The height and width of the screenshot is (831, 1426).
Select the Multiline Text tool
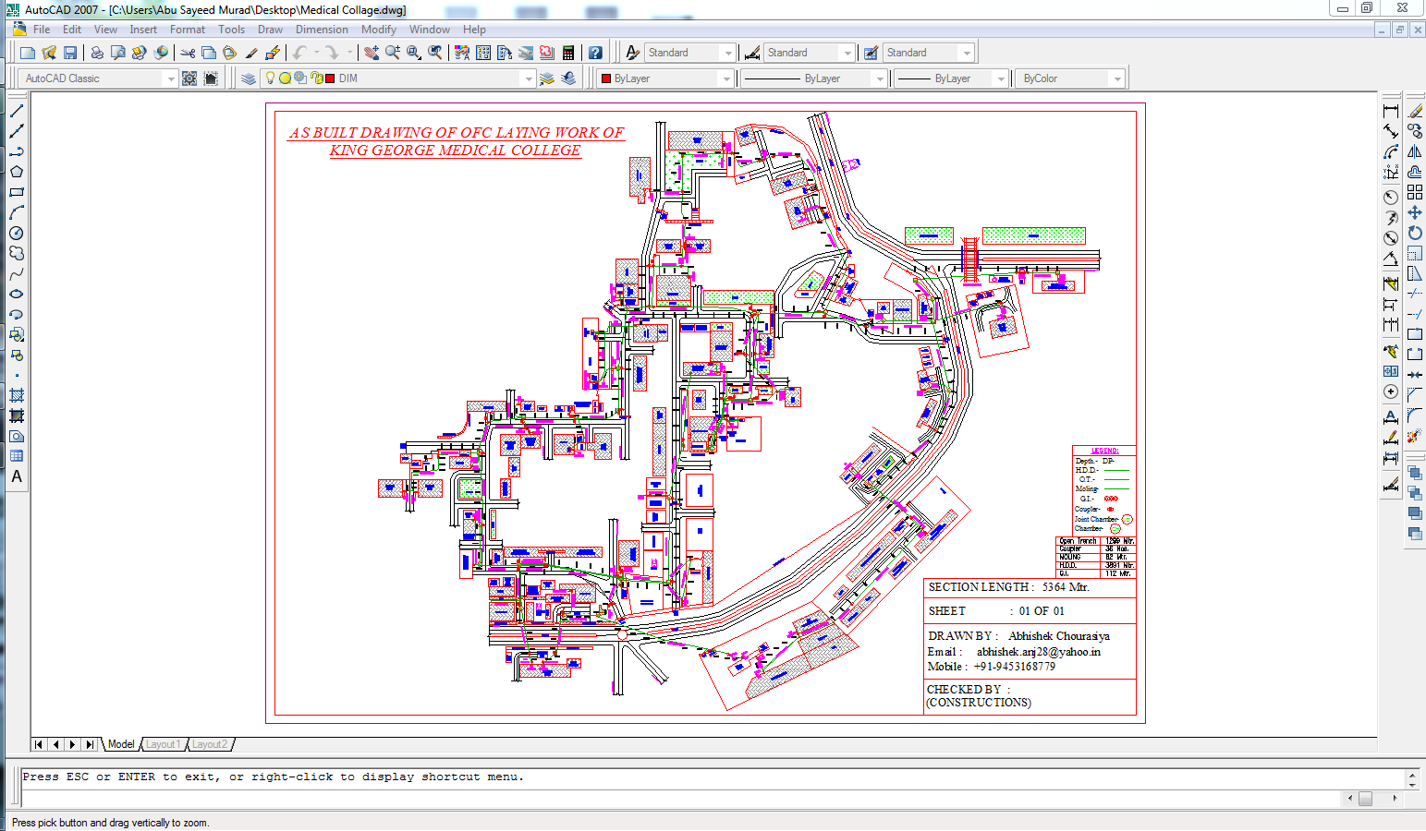pos(17,476)
